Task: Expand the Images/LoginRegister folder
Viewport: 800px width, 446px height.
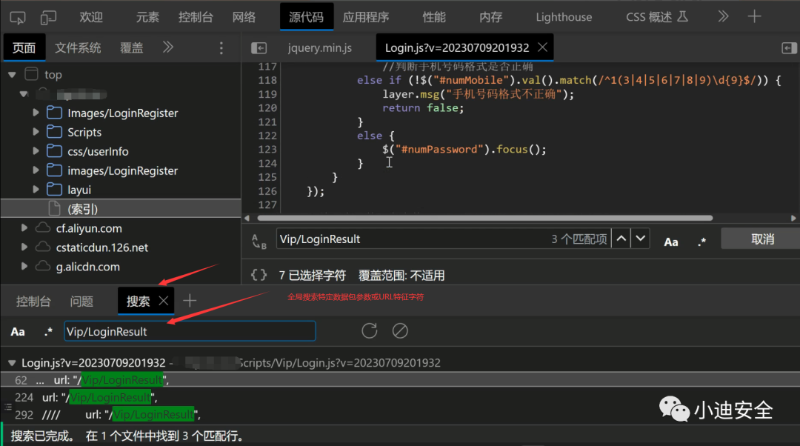Action: [x=36, y=113]
